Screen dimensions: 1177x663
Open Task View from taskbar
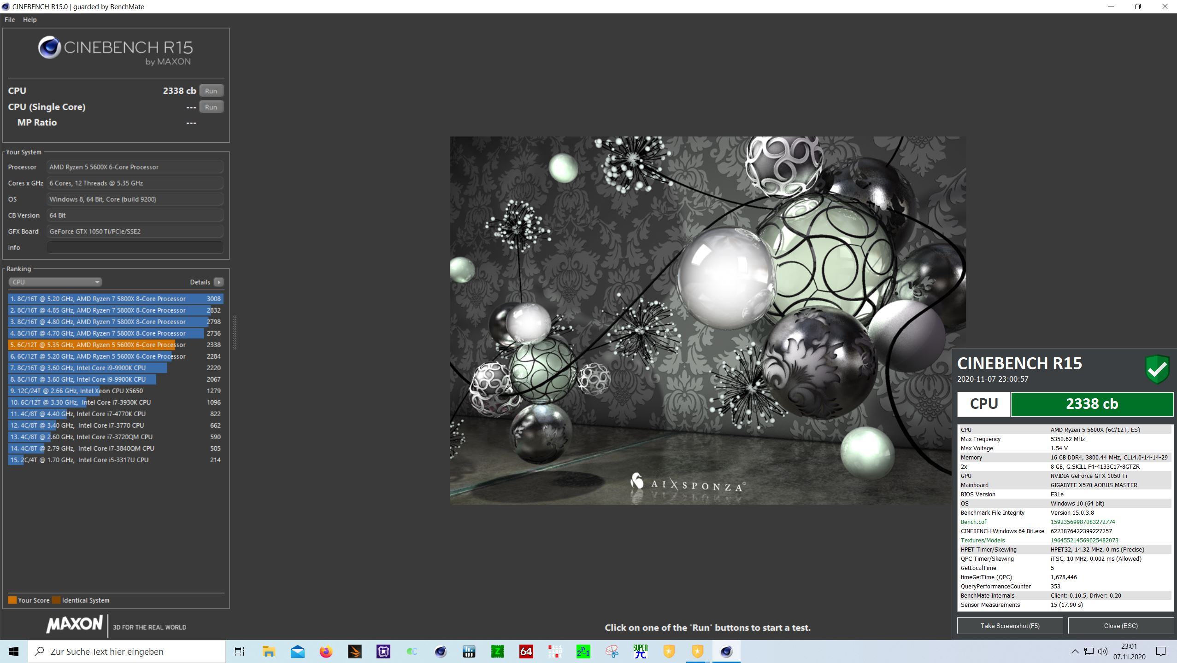(240, 651)
